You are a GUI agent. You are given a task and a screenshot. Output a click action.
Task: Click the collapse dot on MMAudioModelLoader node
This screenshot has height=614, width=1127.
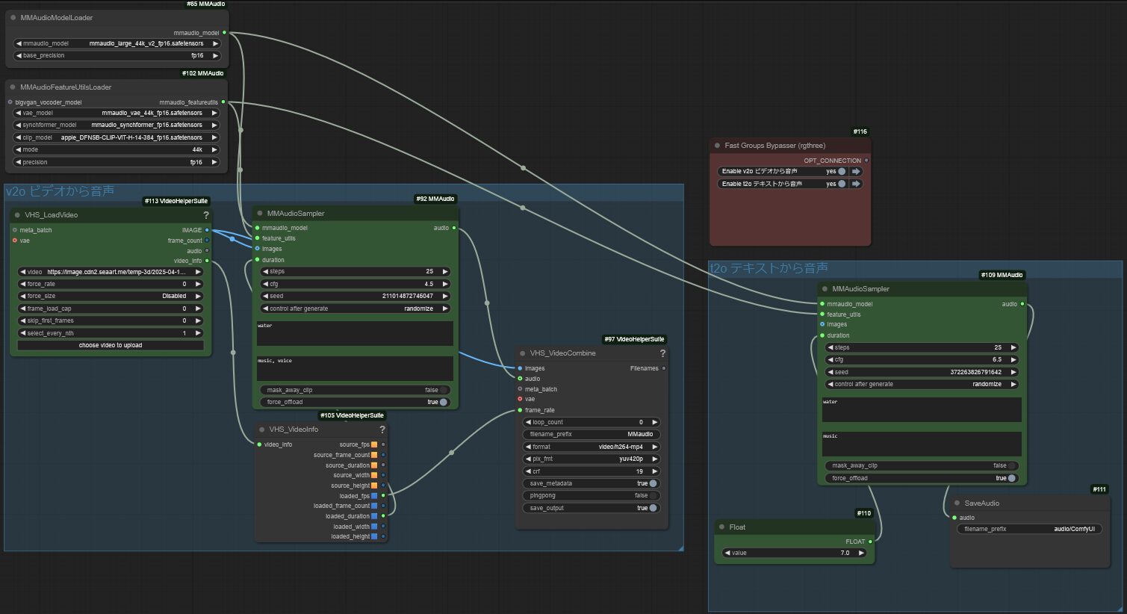(x=13, y=18)
